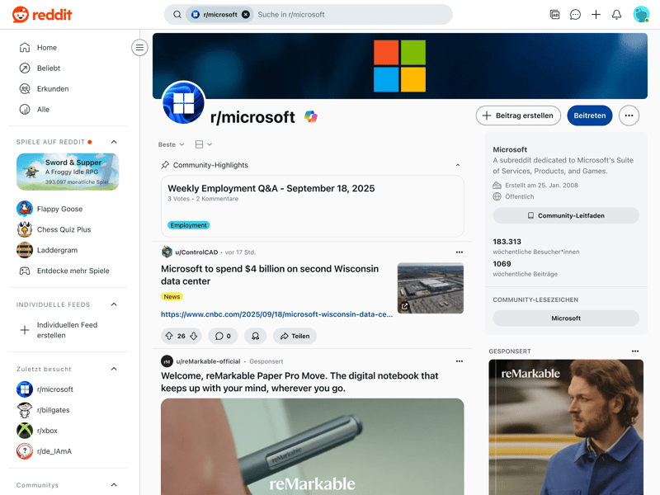
Task: Open the post layout view dropdown
Action: click(x=203, y=144)
